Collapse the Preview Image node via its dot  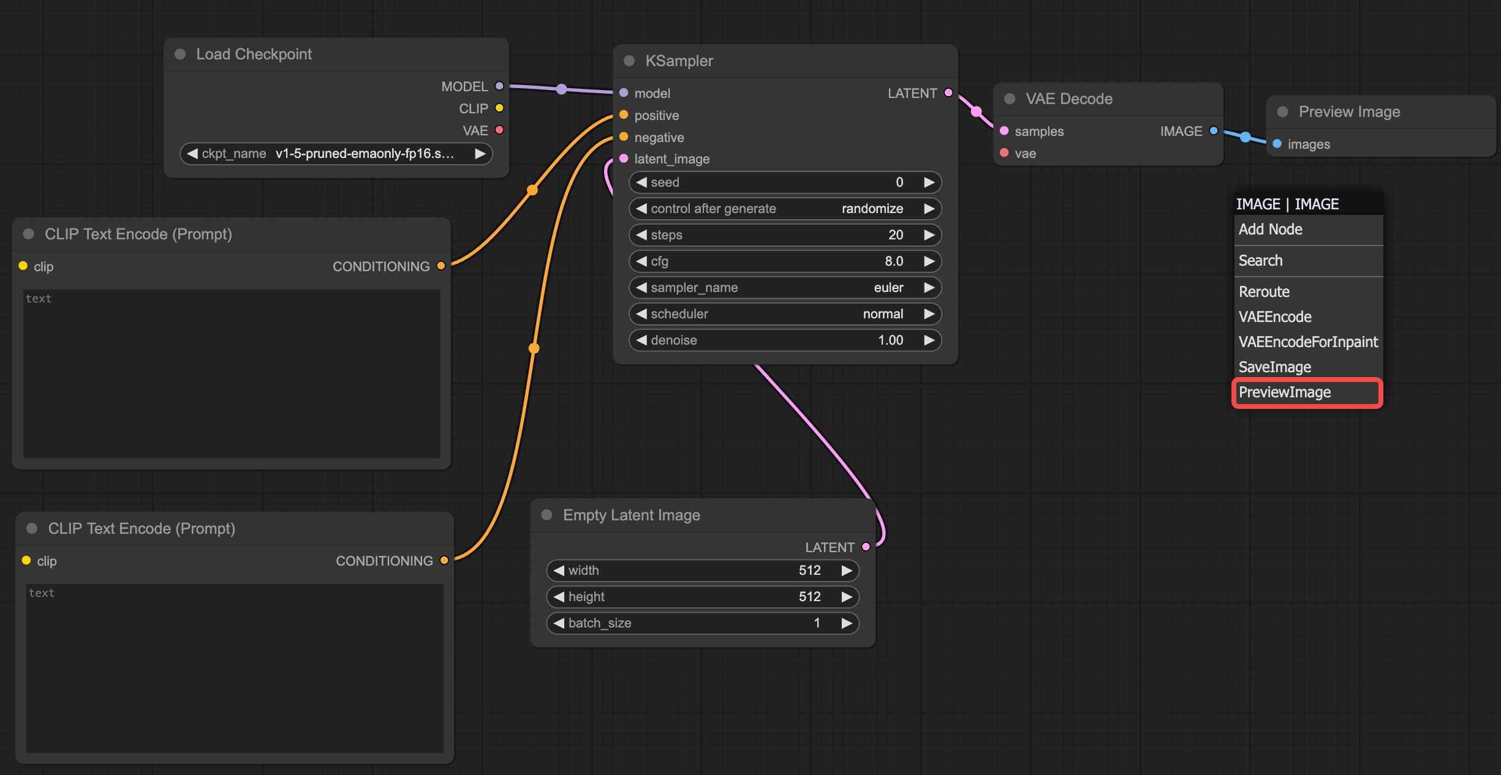[x=1282, y=111]
